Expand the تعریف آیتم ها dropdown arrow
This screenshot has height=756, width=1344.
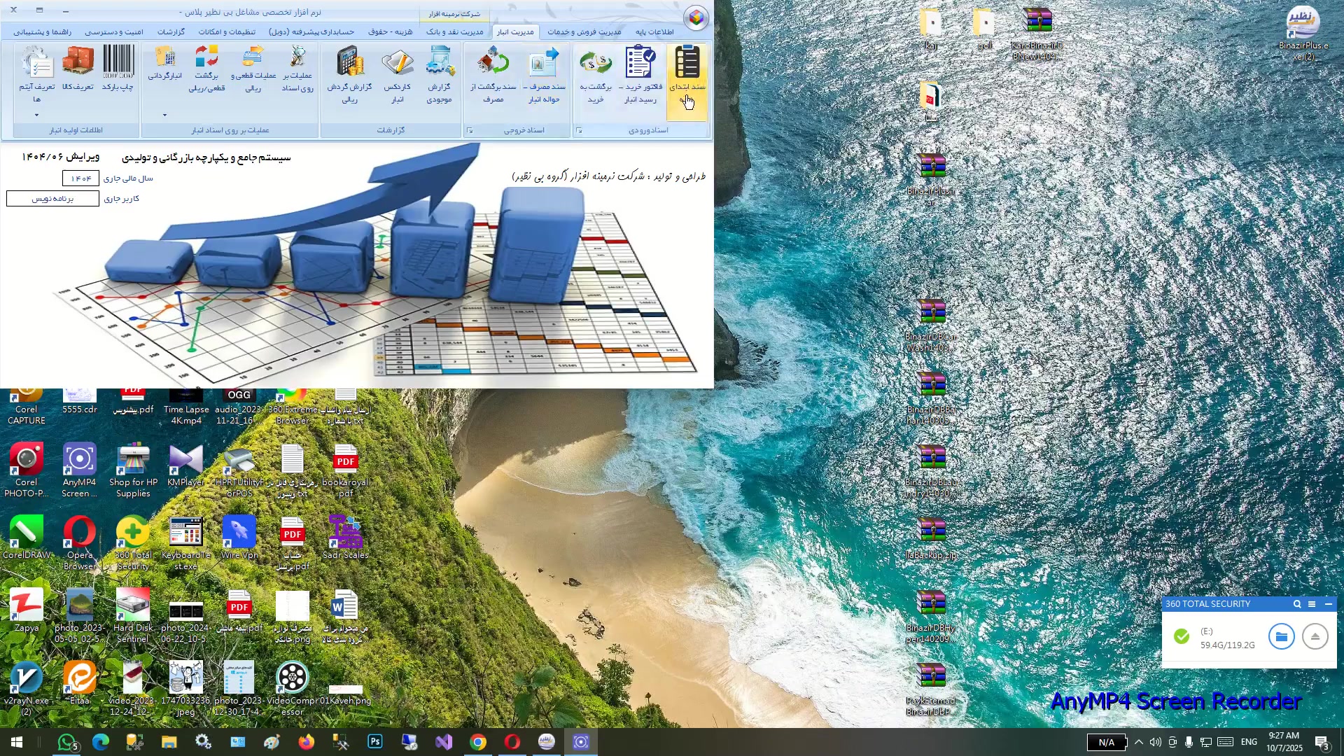pyautogui.click(x=36, y=115)
